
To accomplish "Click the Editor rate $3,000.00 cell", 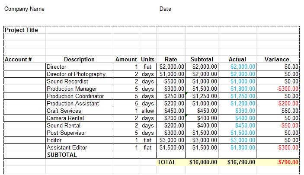I will pos(171,140).
